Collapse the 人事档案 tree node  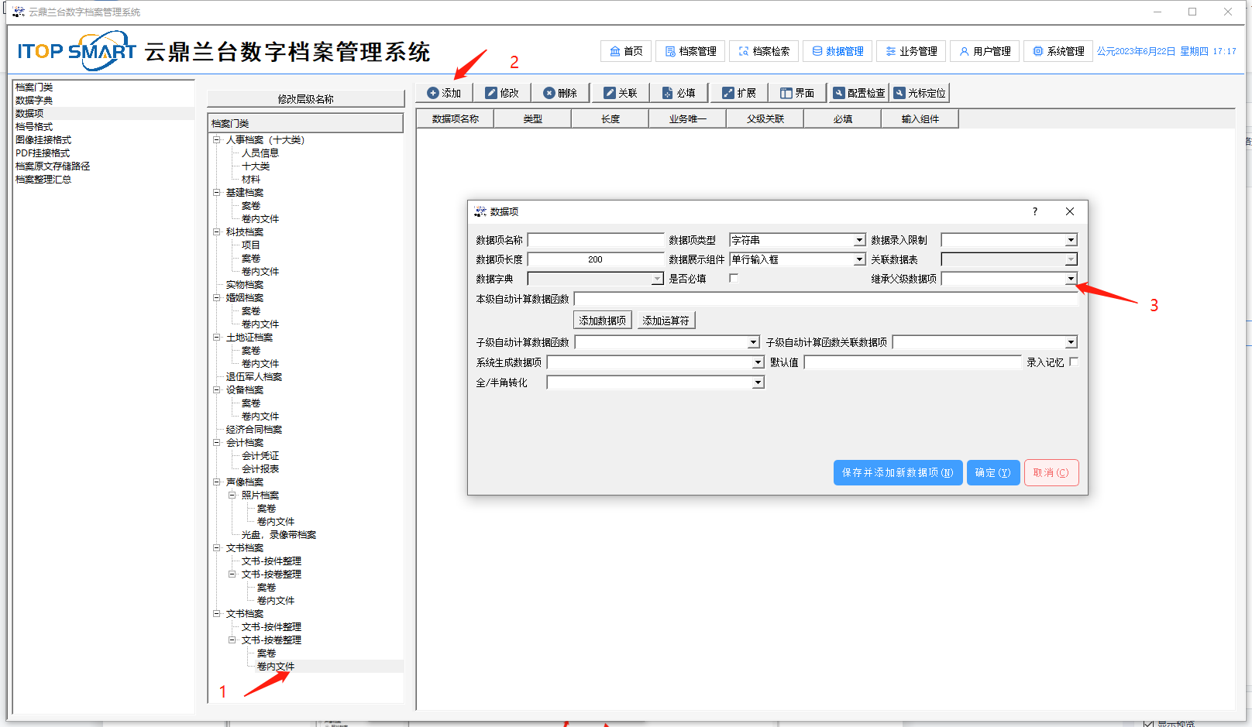point(217,140)
